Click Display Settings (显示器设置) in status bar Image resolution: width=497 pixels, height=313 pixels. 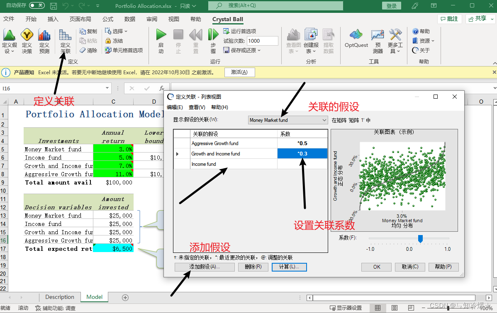[346, 308]
